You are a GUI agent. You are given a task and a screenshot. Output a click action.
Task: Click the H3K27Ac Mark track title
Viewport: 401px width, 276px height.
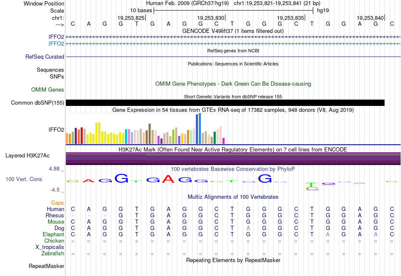(x=233, y=149)
